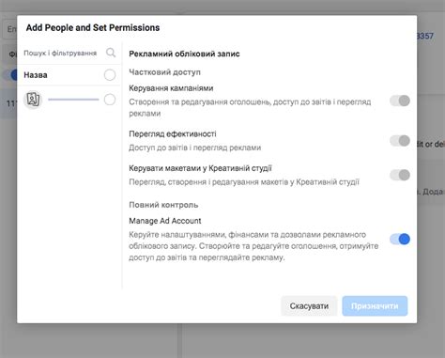Click the redacted person name in list
The height and width of the screenshot is (358, 445).
pyautogui.click(x=73, y=100)
